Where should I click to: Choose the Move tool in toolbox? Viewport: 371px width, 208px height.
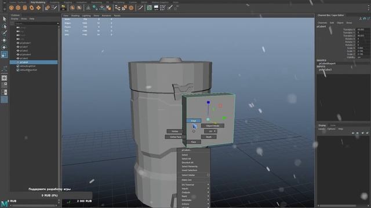4,40
